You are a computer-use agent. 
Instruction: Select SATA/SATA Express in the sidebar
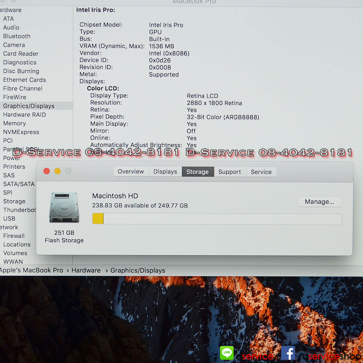[19, 184]
